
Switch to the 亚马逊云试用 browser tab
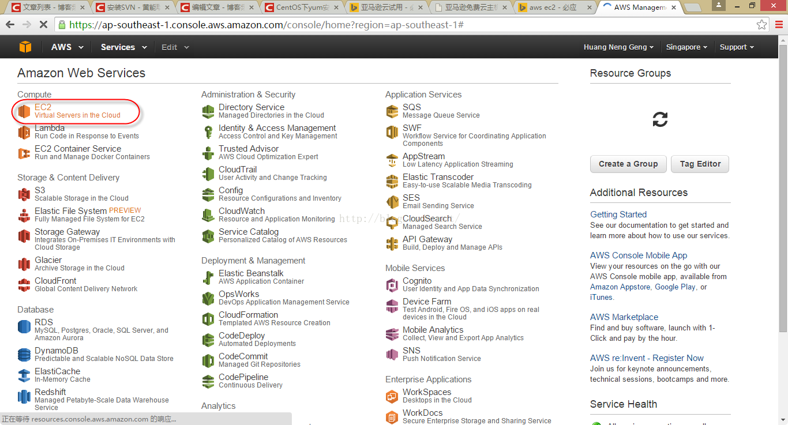[x=387, y=7]
